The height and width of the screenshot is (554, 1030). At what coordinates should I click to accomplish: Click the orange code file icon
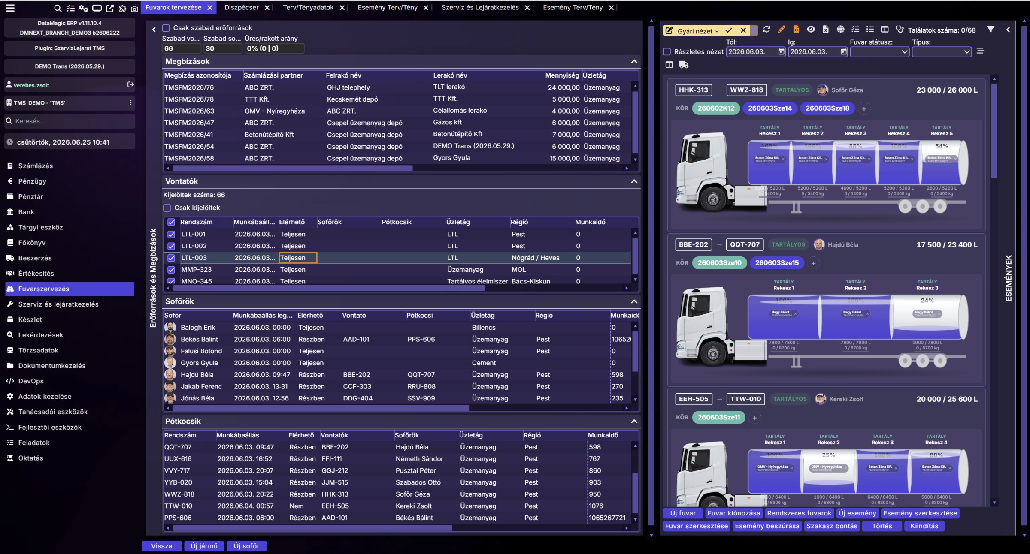coord(796,29)
